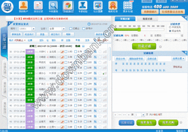Viewport: 188px width, 132px height.
Task: Click the blue 我要测试 button
Action: [127, 123]
